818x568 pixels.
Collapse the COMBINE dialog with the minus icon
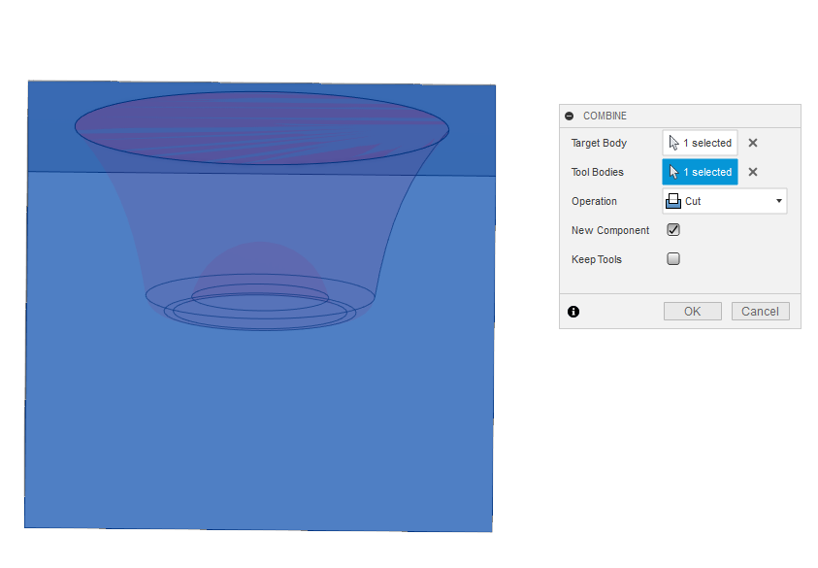coord(570,116)
